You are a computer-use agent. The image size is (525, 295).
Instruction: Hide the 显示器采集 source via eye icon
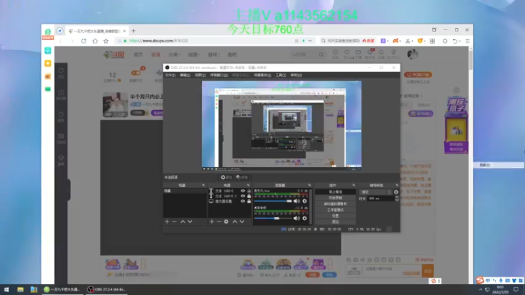(x=243, y=201)
